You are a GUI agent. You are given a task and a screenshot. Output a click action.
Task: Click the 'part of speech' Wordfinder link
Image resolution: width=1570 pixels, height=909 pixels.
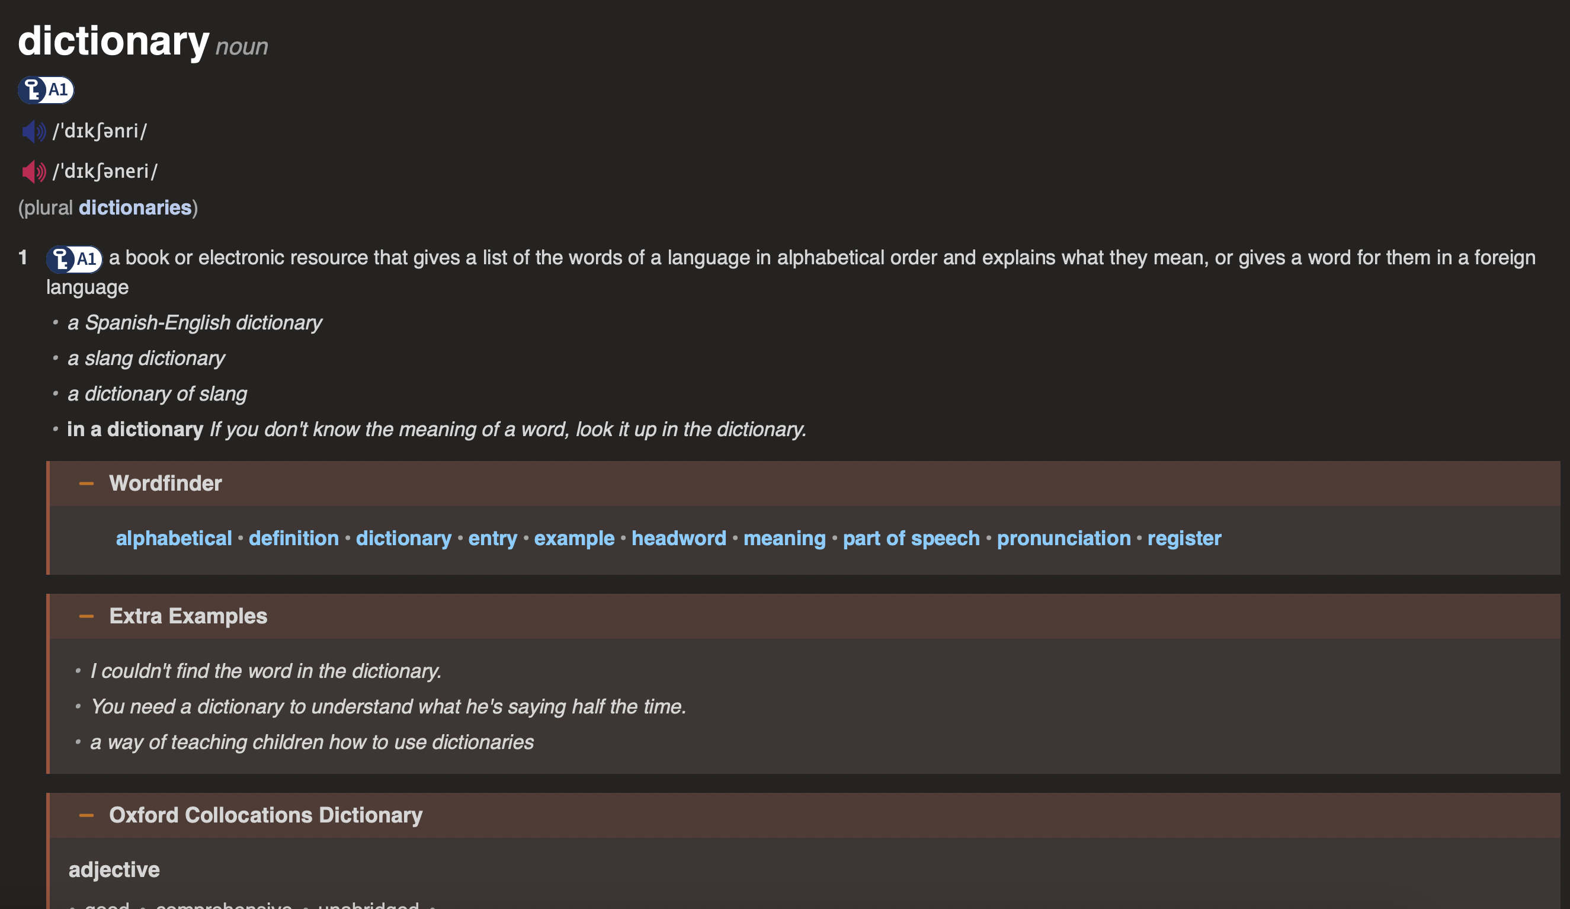(x=910, y=537)
